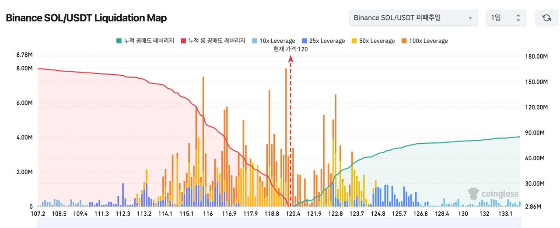Click the Binance SOL/USDT Liquidation Map title
The image size is (560, 228).
pos(86,18)
